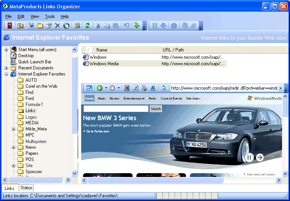Image resolution: width=290 pixels, height=201 pixels.
Task: Click the green Back button in preview browser
Action: 100,88
